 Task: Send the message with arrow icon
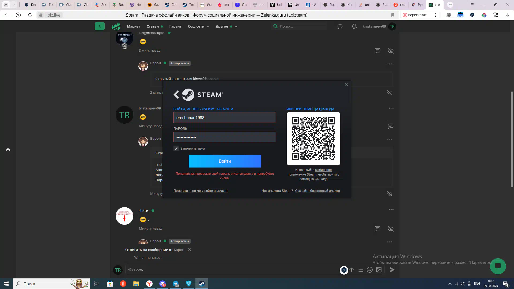(392, 270)
